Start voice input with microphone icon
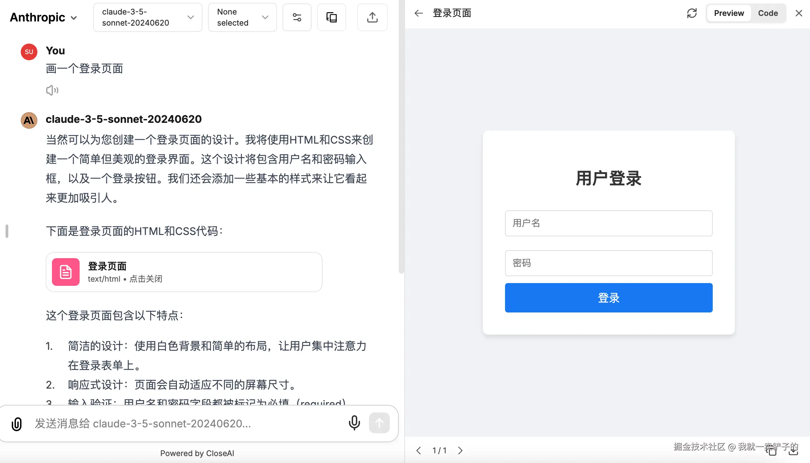 (354, 423)
